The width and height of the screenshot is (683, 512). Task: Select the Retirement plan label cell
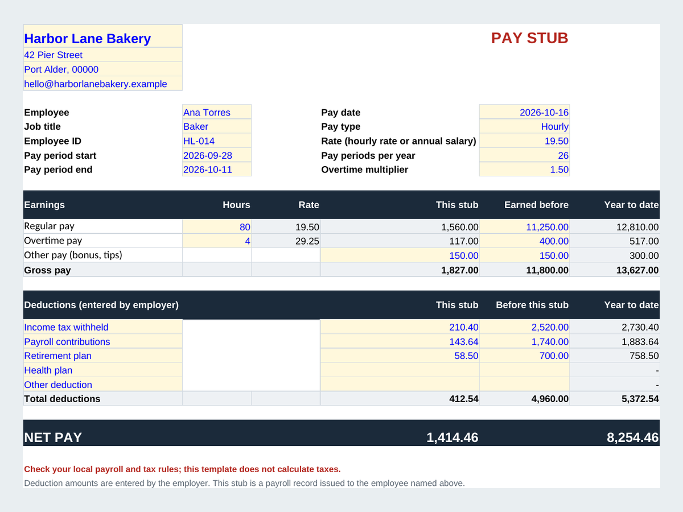(x=103, y=356)
